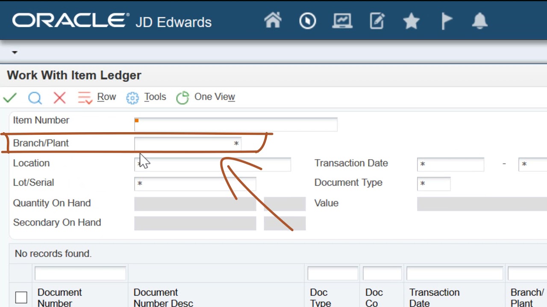
Task: Click Document Number filter box
Action: (x=80, y=273)
